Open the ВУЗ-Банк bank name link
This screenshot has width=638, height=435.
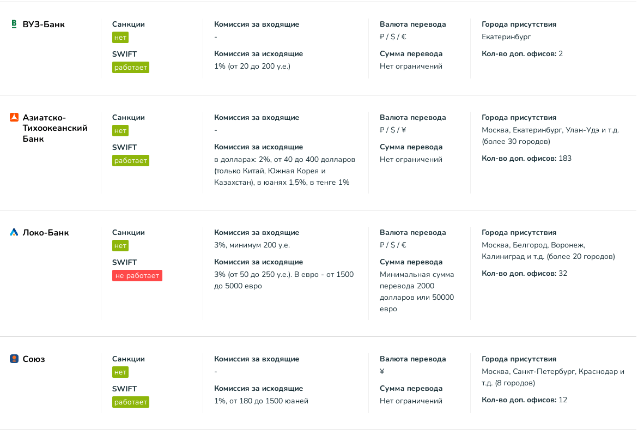coord(44,25)
